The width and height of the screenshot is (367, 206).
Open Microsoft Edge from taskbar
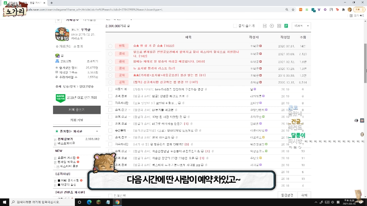pos(89,202)
